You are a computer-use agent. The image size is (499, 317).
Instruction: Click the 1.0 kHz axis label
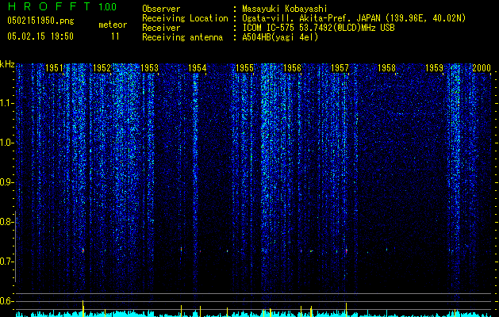coord(6,143)
